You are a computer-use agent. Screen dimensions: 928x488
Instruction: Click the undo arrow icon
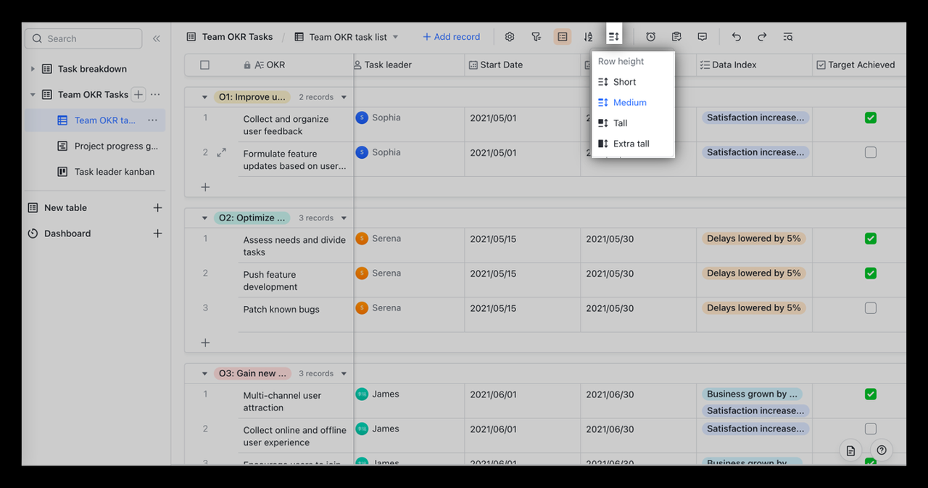coord(736,37)
